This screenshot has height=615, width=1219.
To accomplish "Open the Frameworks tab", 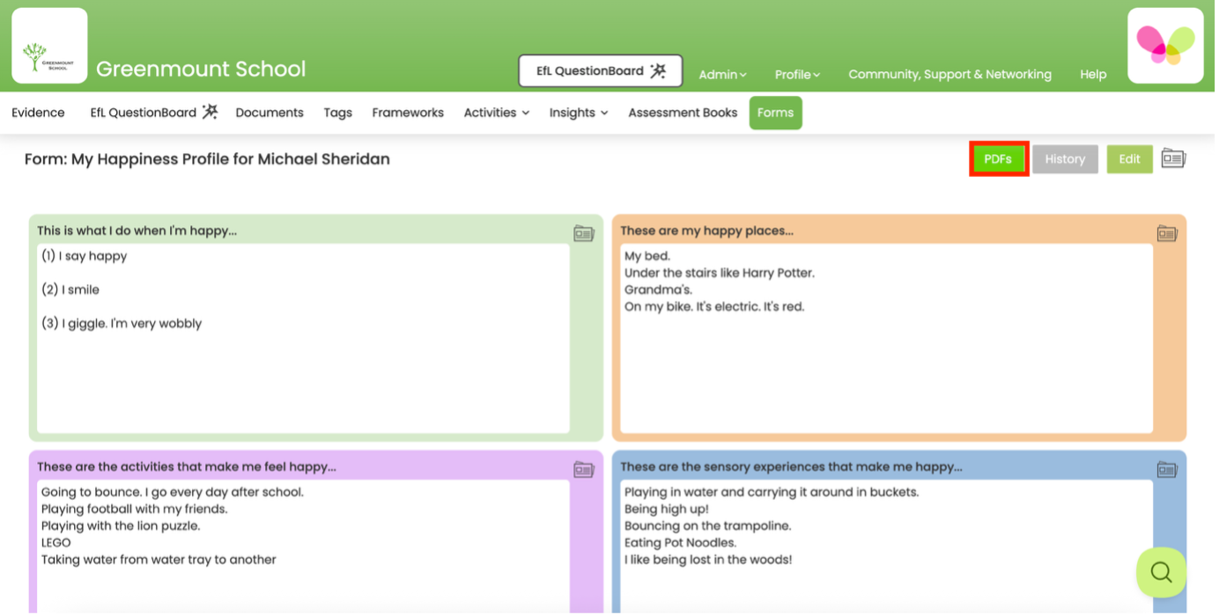I will (408, 113).
